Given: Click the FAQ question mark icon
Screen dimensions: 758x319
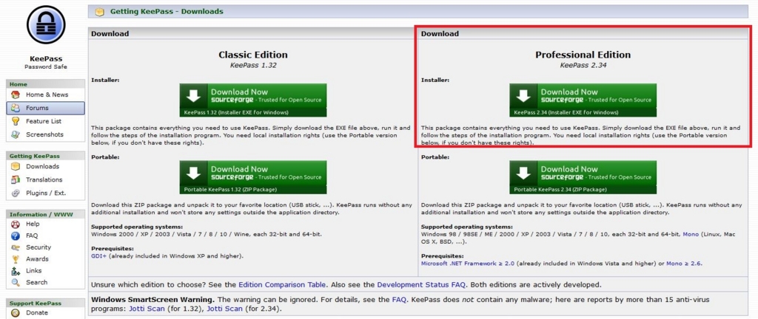Looking at the screenshot, I should 16,236.
